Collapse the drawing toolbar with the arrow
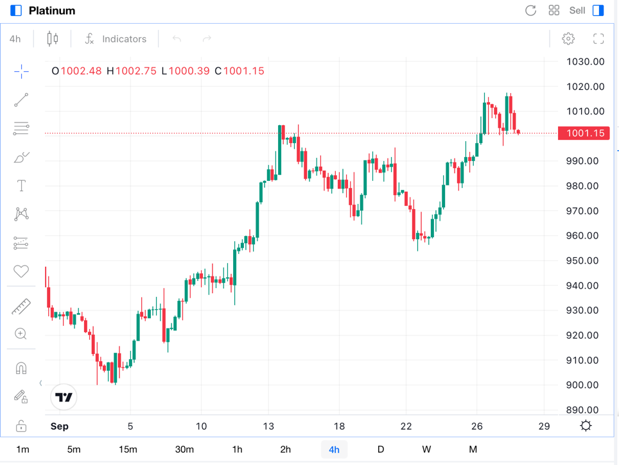 40,384
